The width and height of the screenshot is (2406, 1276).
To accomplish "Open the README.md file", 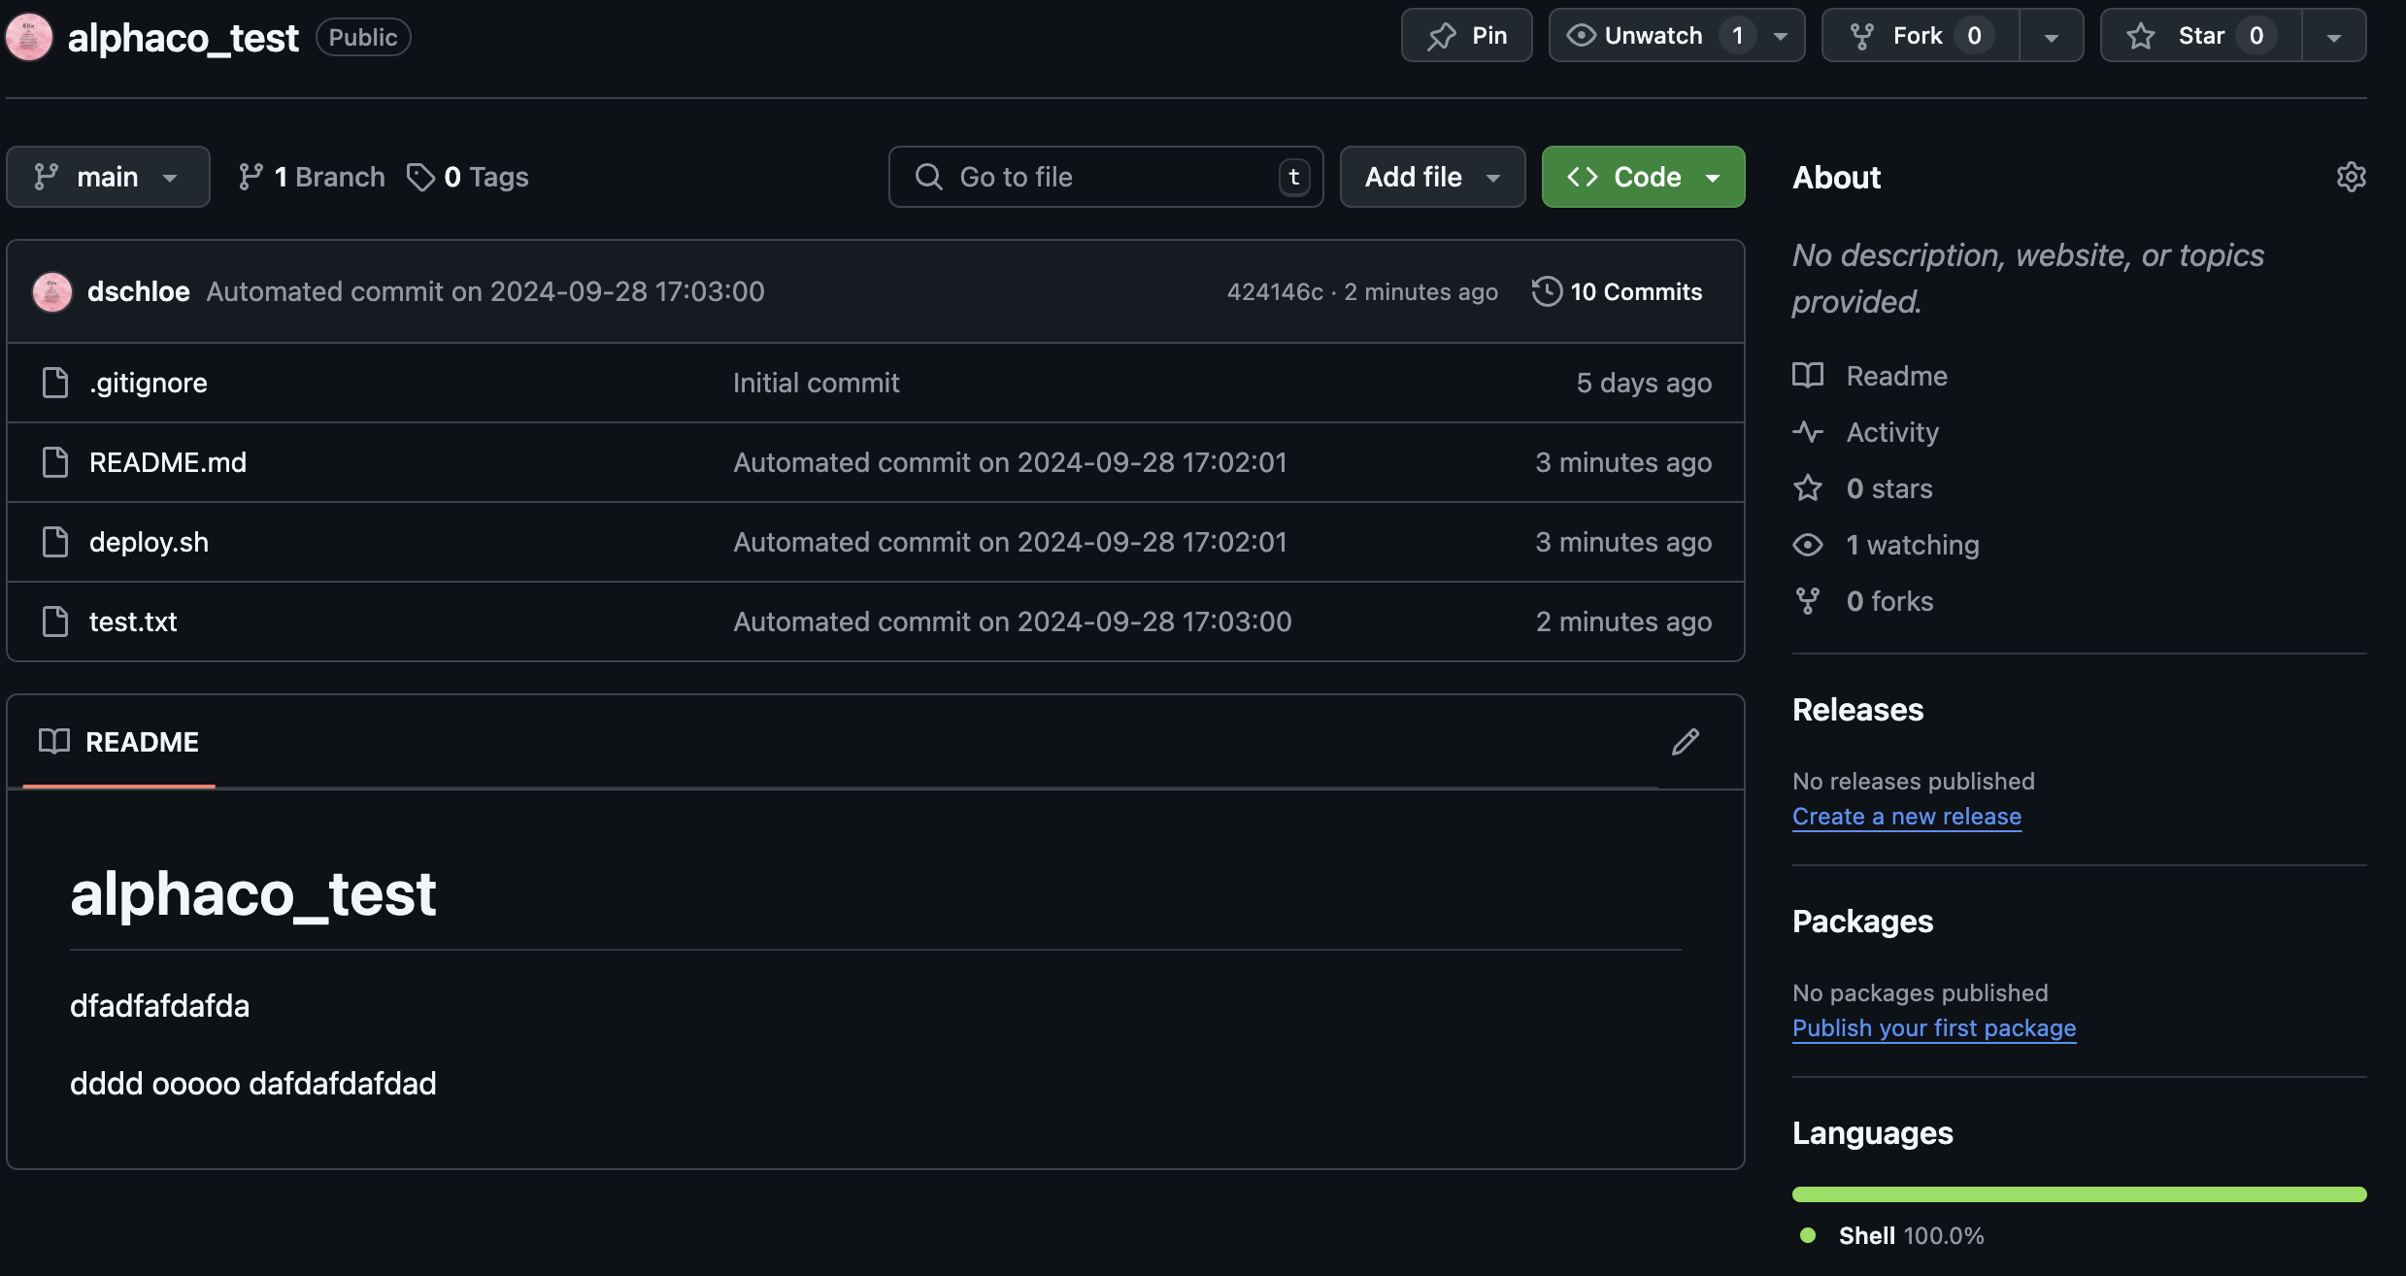I will click(168, 462).
